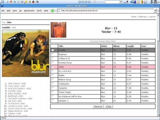Viewport: 160px width, 120px height.
Task: Check the box for Optigan 1
Action: [x=52, y=101]
